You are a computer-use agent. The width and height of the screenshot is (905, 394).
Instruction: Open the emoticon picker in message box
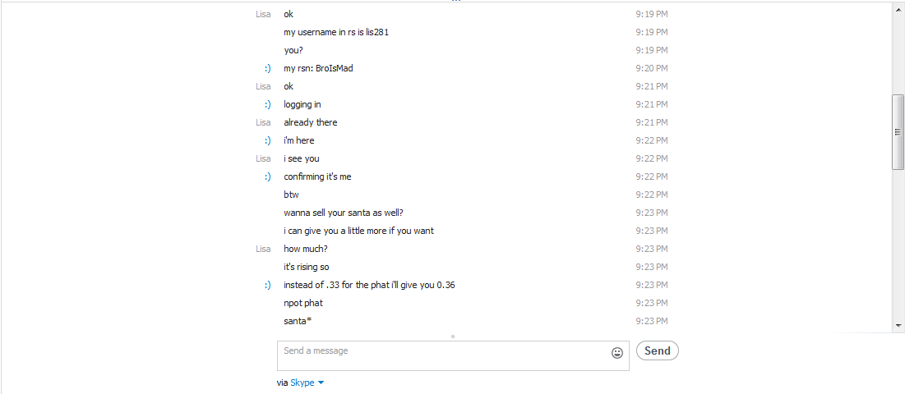tap(617, 353)
